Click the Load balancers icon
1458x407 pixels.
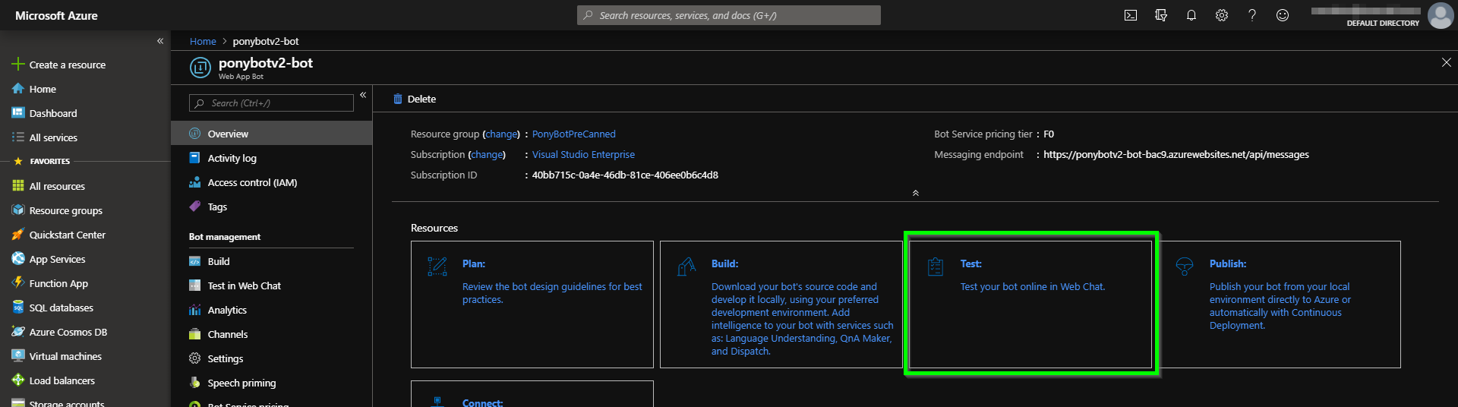click(x=18, y=380)
